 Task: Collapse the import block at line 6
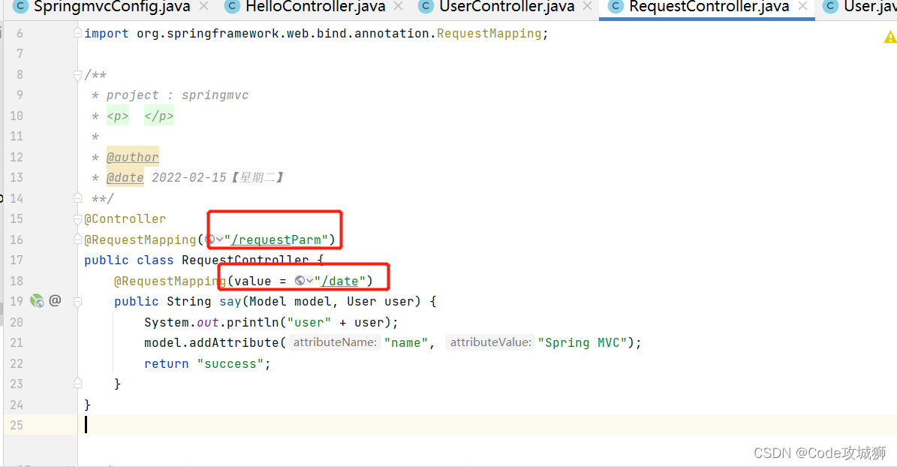click(78, 33)
